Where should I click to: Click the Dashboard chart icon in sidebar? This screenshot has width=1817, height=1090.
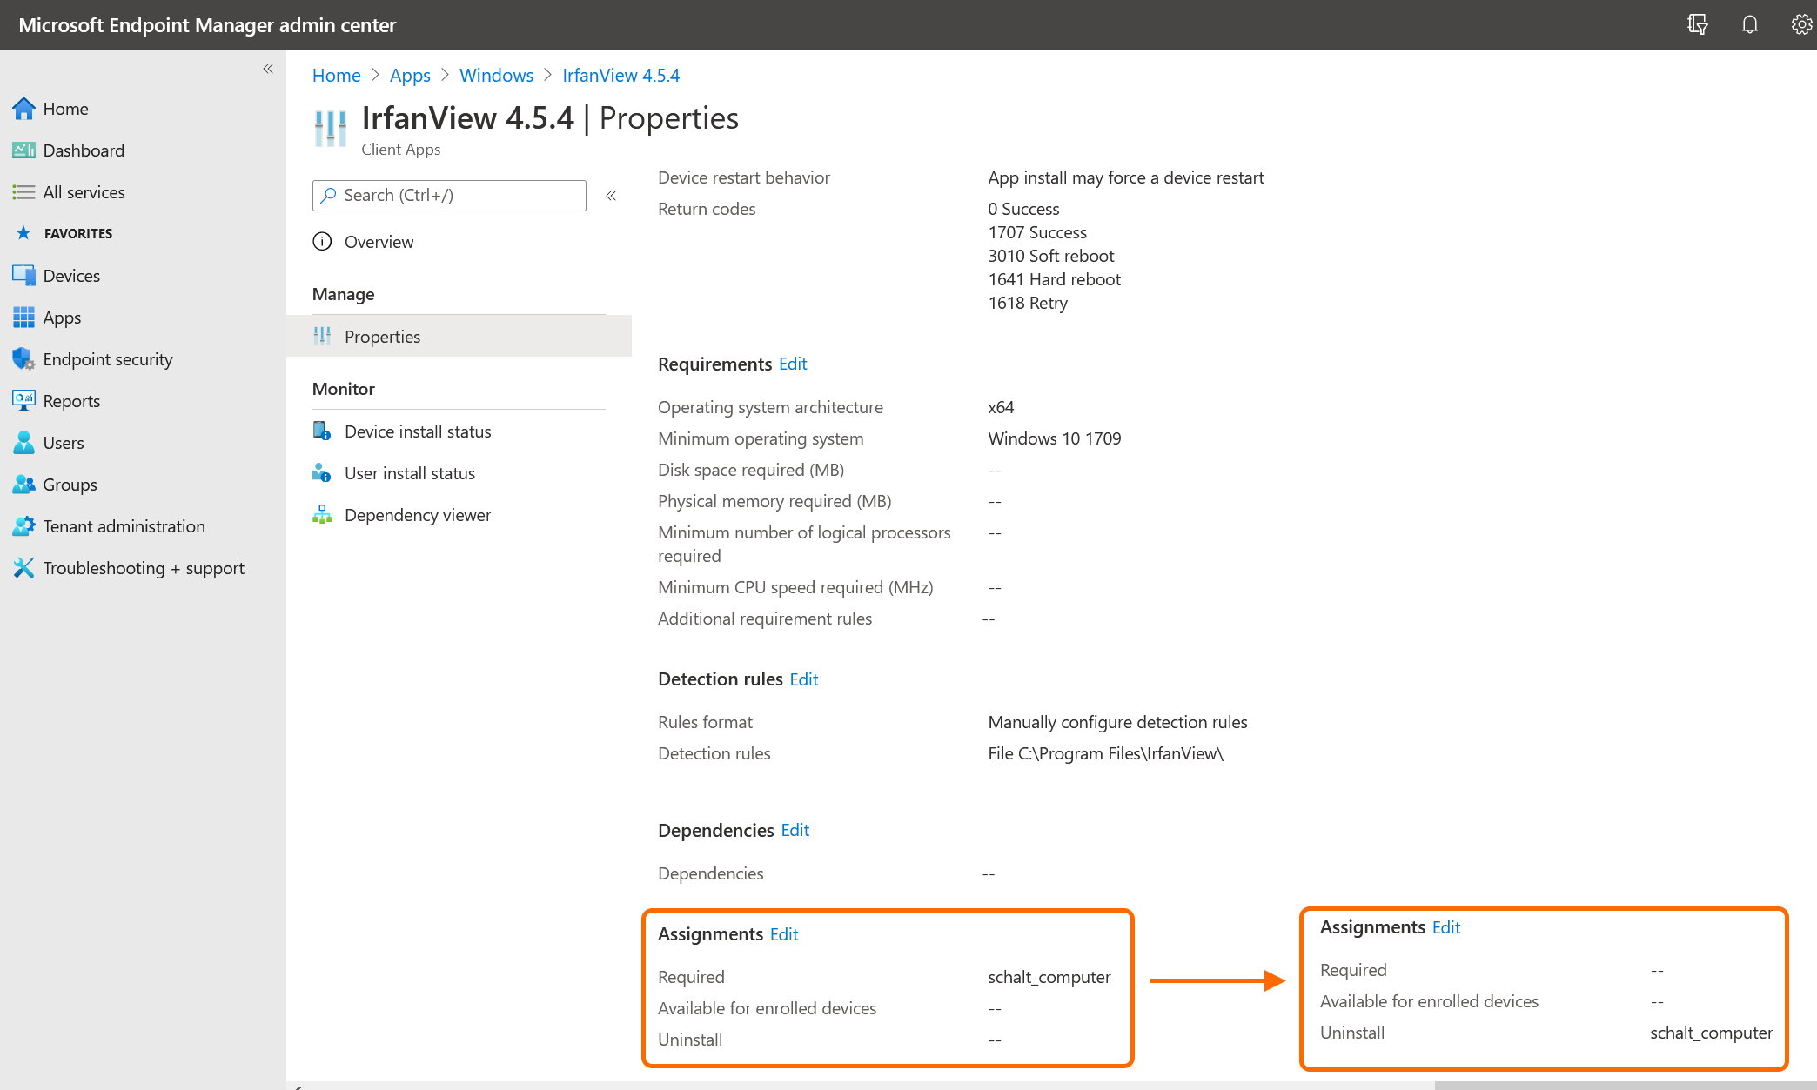[23, 150]
